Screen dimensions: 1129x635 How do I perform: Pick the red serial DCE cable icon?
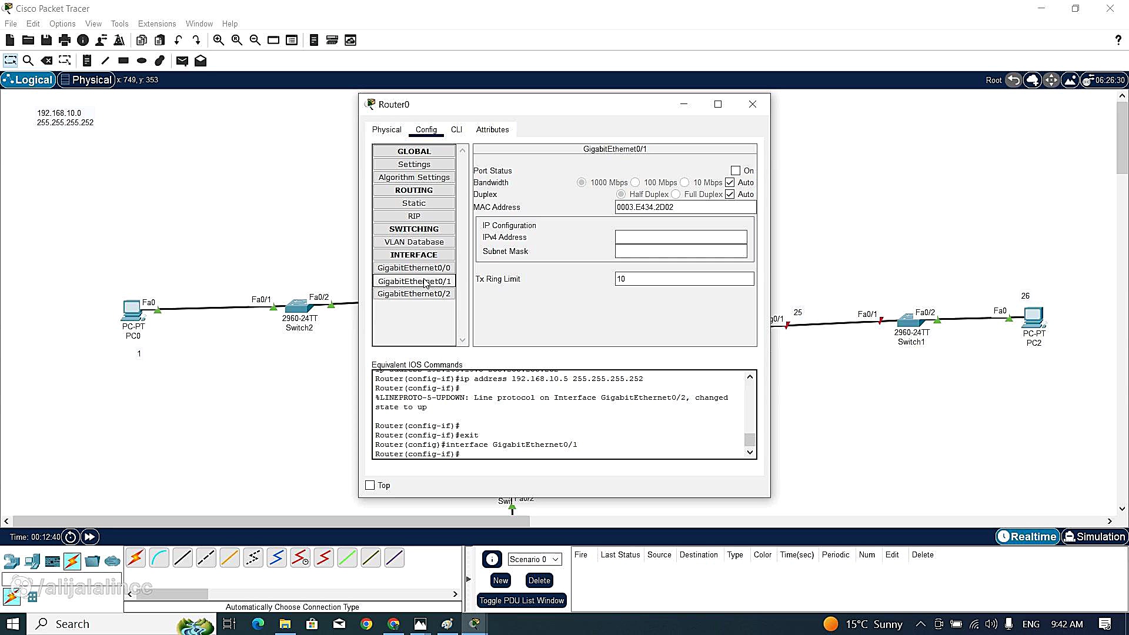pyautogui.click(x=300, y=558)
